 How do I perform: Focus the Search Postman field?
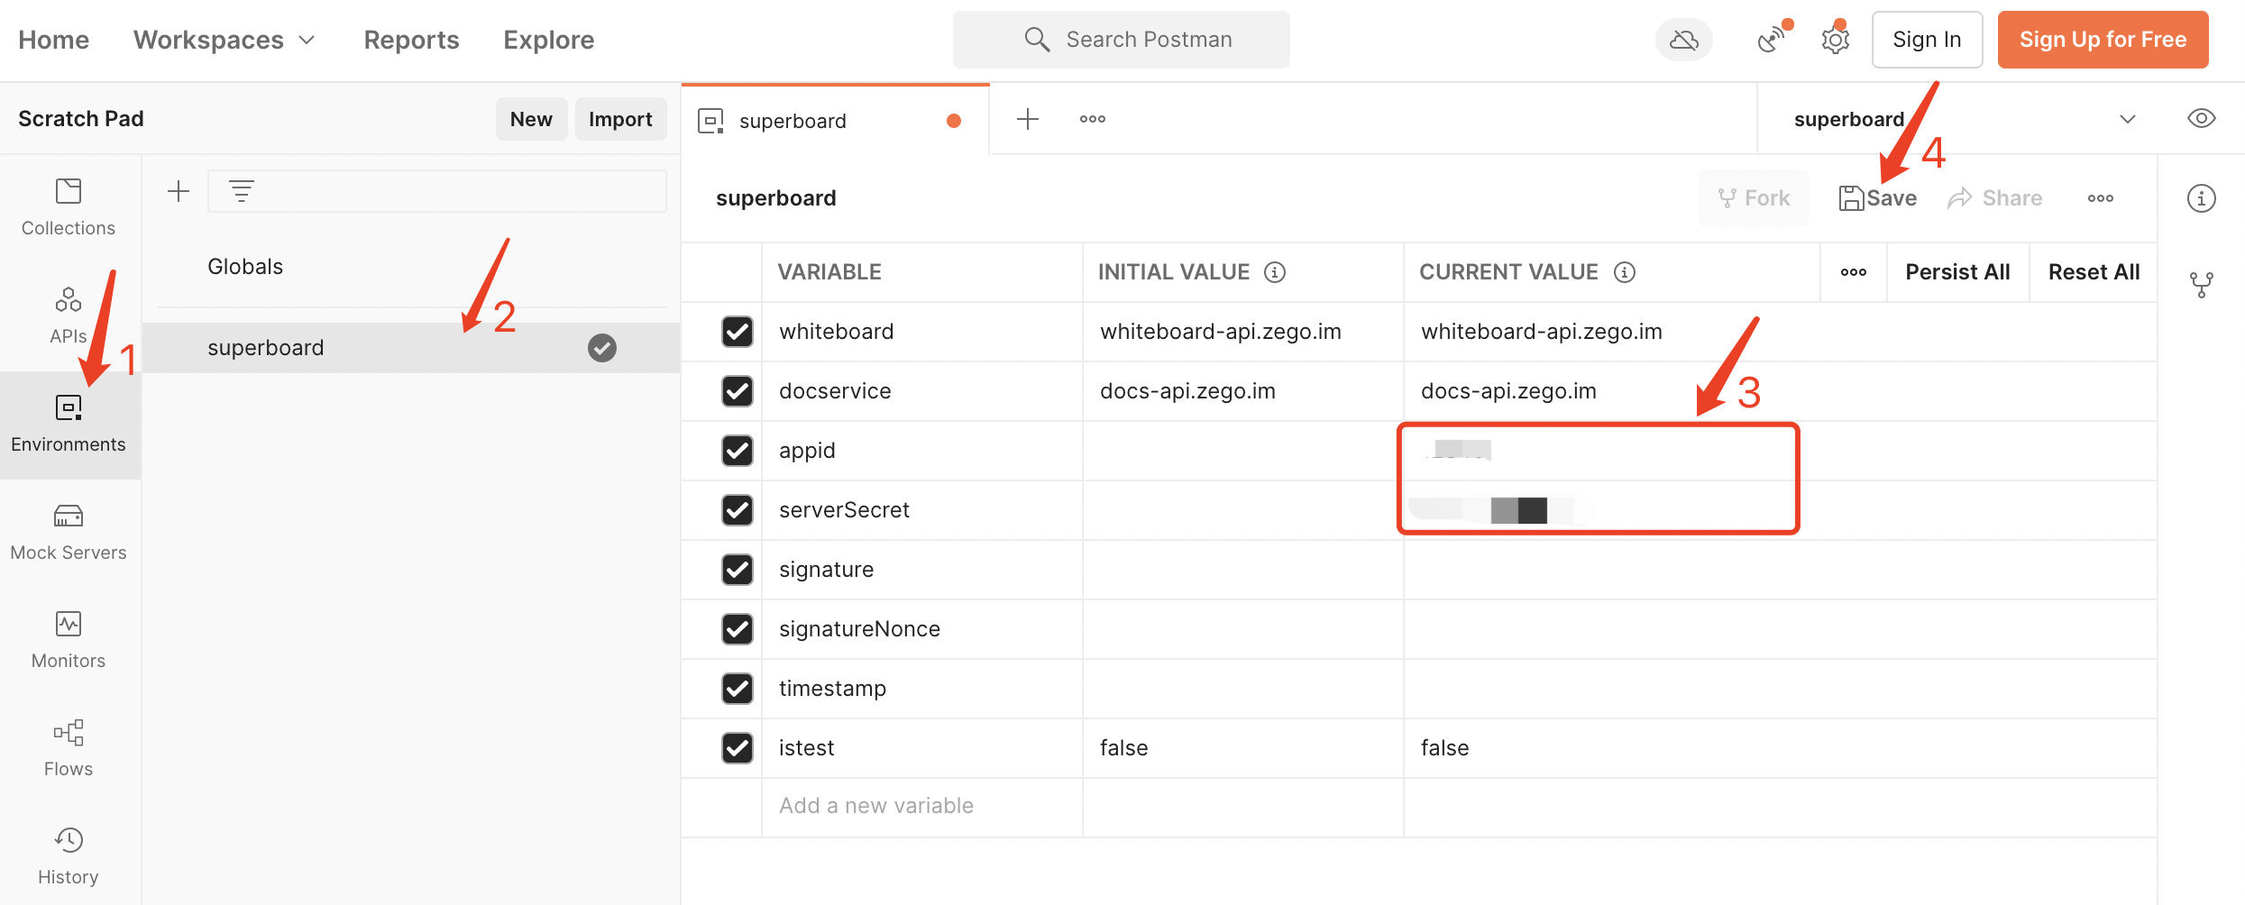pos(1121,40)
